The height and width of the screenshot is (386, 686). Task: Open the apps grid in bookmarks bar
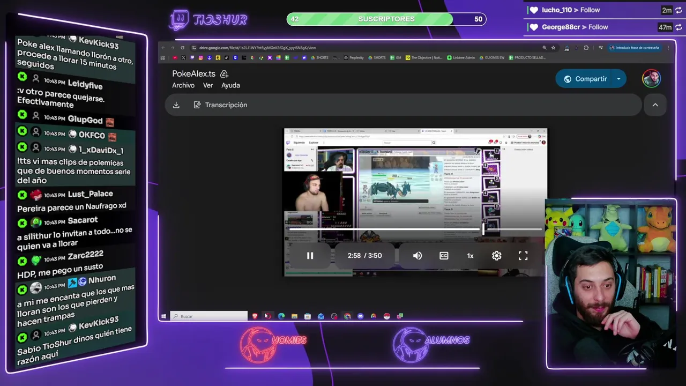pos(163,57)
